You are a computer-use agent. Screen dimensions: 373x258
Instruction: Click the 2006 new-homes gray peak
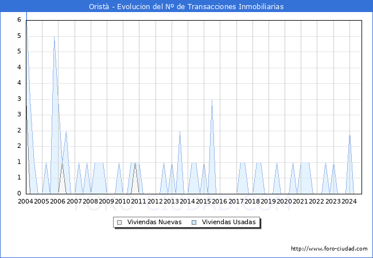point(63,163)
